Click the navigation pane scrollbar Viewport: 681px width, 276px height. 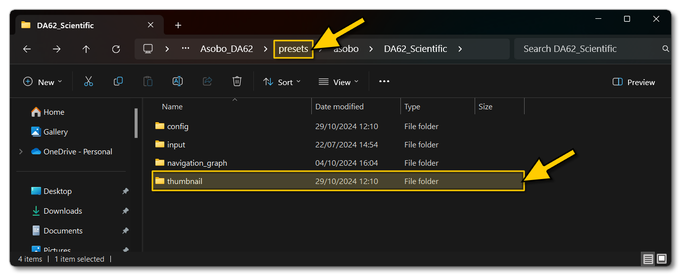click(136, 123)
